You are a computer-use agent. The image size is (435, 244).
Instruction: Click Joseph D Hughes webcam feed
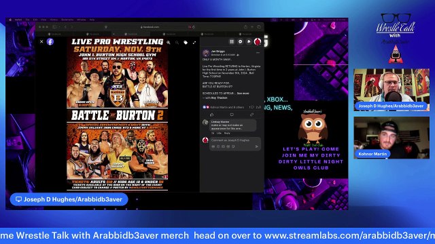pyautogui.click(x=391, y=90)
